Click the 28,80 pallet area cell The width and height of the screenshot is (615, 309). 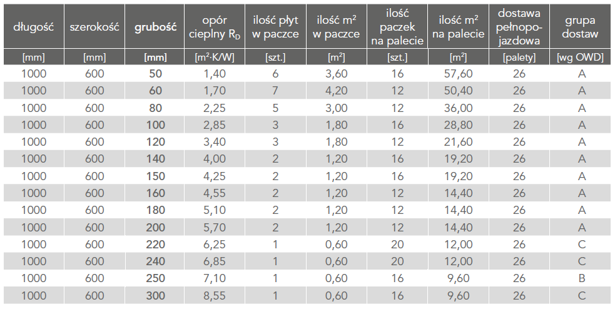point(459,124)
